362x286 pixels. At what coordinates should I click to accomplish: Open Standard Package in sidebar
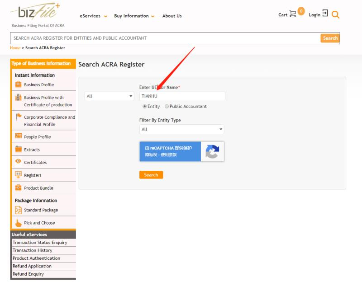click(x=41, y=210)
